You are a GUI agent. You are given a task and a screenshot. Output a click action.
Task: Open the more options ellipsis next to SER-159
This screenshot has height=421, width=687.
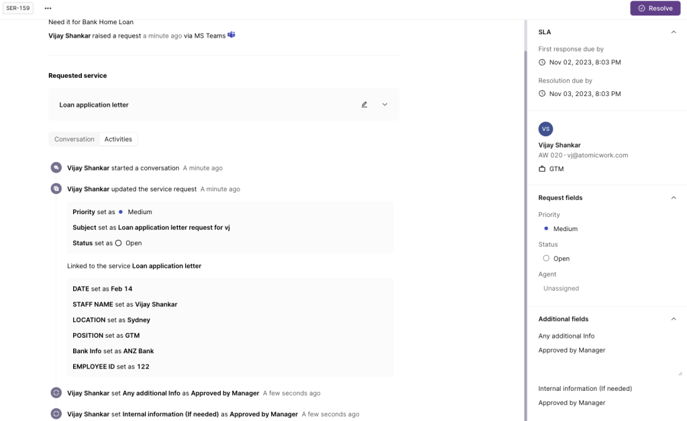click(48, 8)
